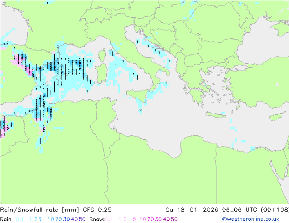Pick the snow legend 50 value
The image size is (289, 223).
click(x=175, y=219)
